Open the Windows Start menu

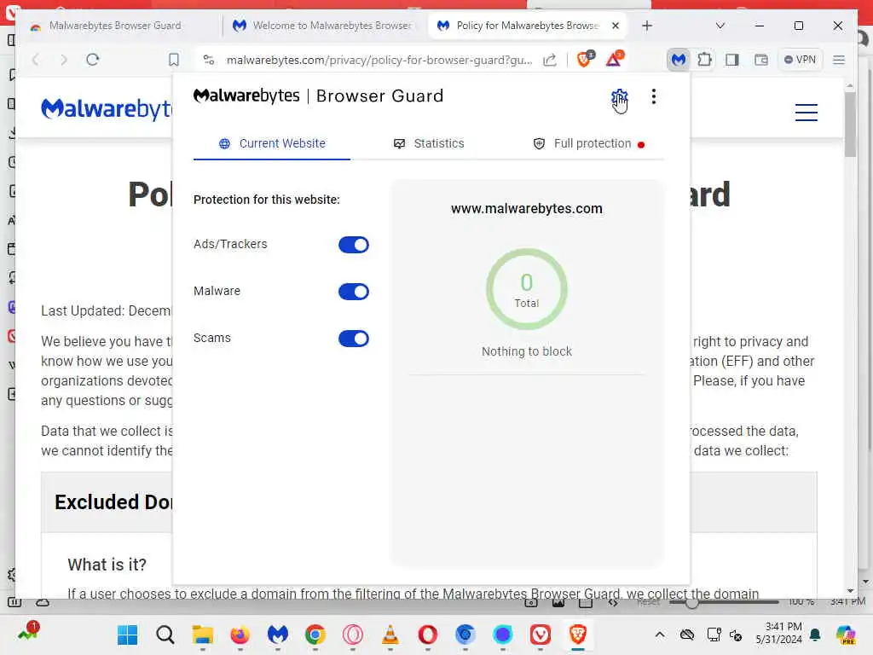[x=128, y=635]
